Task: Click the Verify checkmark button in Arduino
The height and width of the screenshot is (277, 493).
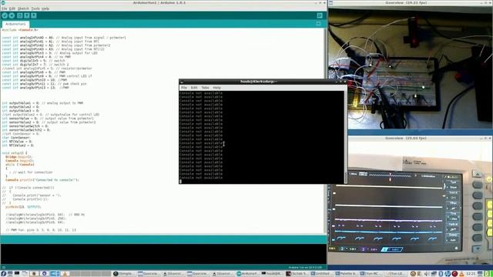Action: [5, 15]
